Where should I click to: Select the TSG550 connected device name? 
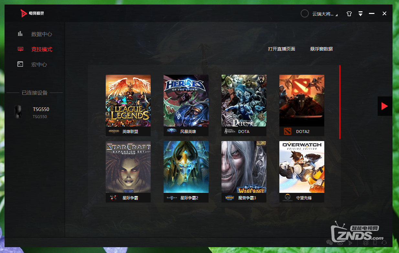pyautogui.click(x=41, y=109)
